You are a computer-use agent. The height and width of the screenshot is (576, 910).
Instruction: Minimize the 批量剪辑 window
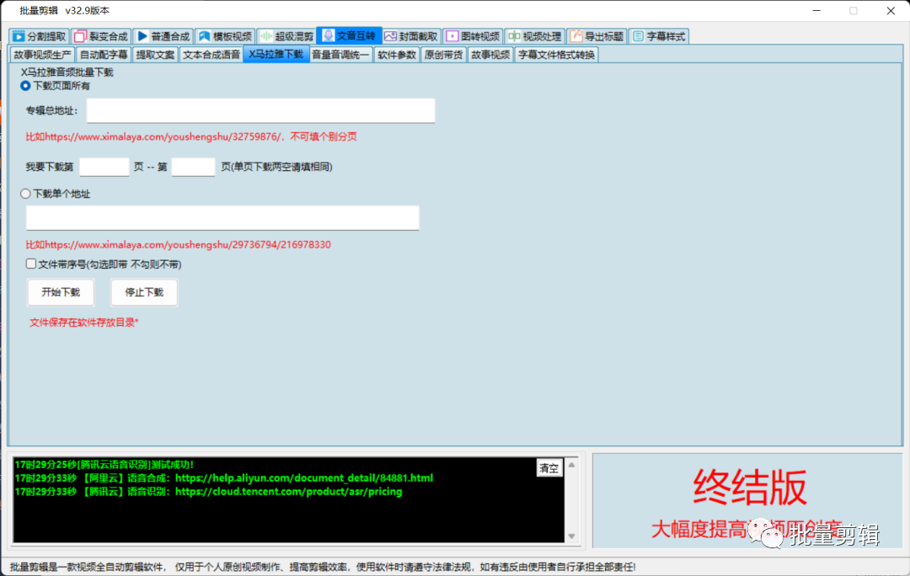point(816,11)
